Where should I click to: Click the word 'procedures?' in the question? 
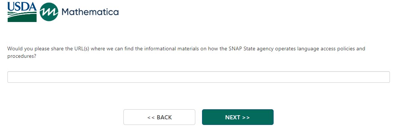tap(22, 56)
